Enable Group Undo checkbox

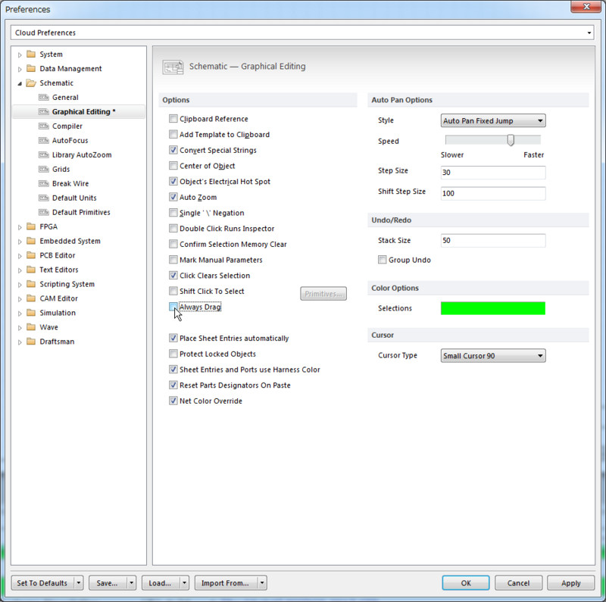(383, 260)
